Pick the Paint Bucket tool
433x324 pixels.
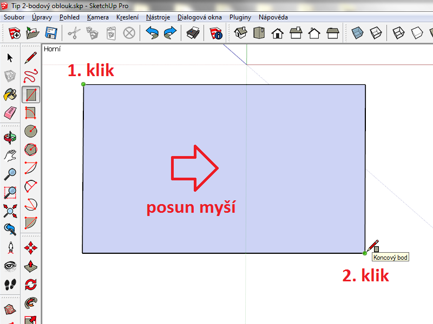[x=10, y=95]
